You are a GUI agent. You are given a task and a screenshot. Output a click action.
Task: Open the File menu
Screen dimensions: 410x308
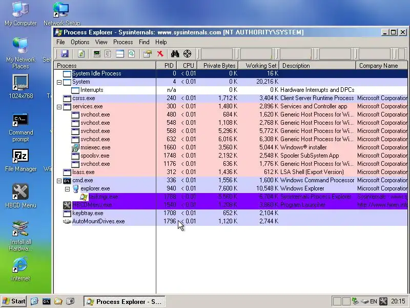(60, 42)
